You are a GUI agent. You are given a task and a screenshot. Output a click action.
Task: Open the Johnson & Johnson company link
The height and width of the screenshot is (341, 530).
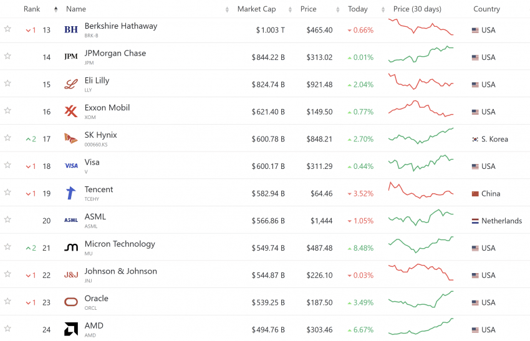coord(121,271)
